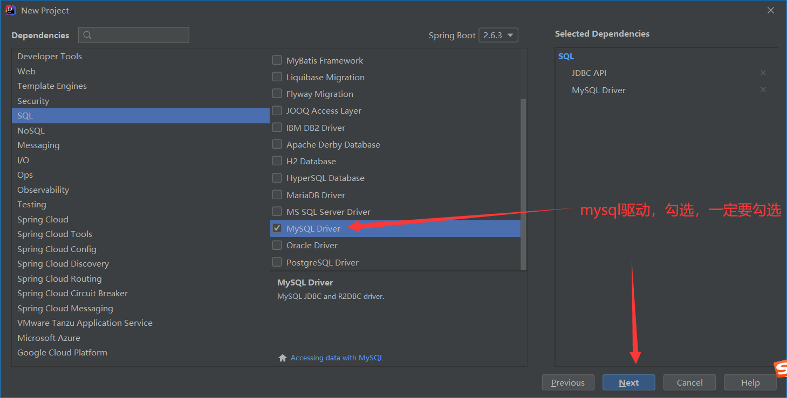Open Accessing data with MySQL guide link
The image size is (787, 398).
[337, 358]
